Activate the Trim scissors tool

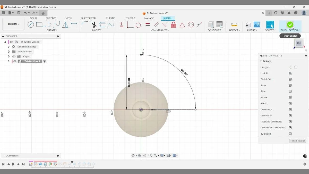point(94,24)
